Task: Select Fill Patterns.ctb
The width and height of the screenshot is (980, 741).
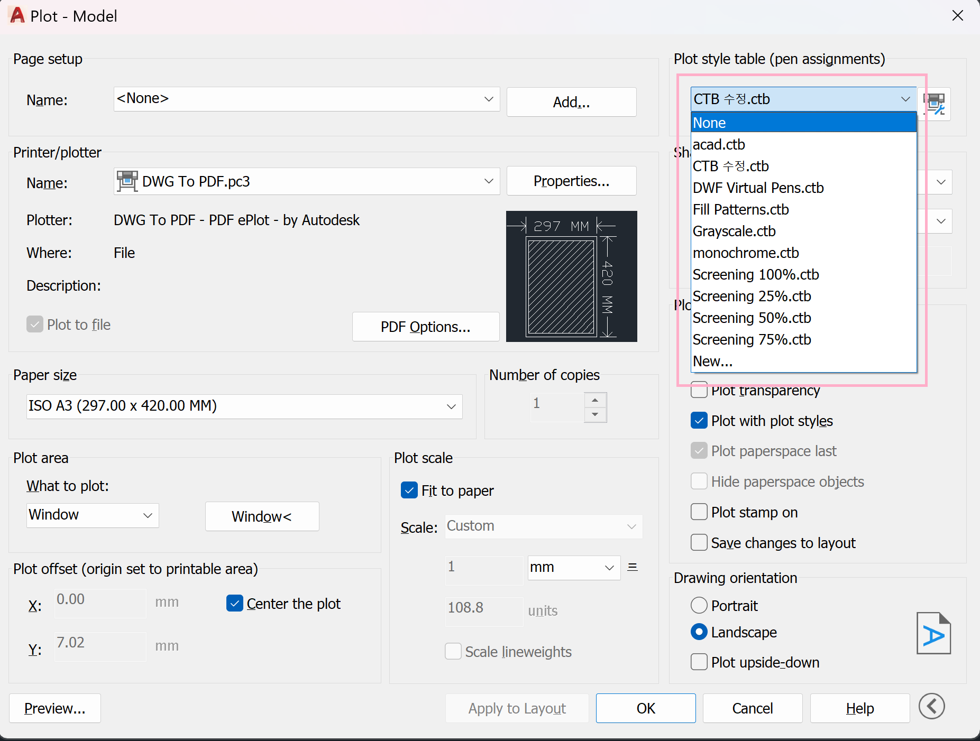Action: coord(803,209)
